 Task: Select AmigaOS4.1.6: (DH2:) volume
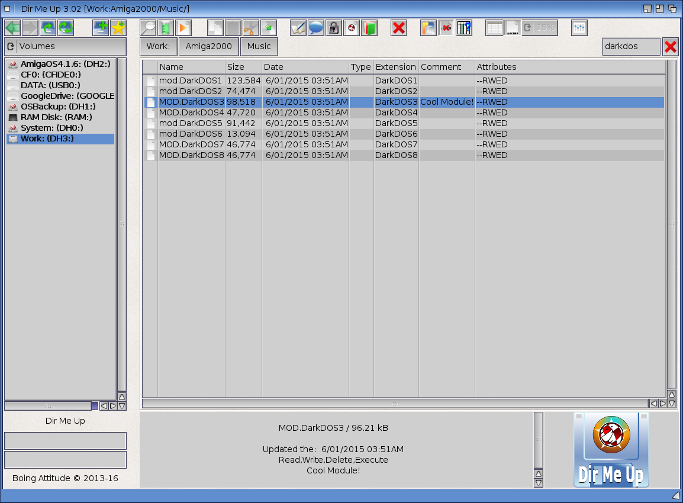tap(60, 64)
